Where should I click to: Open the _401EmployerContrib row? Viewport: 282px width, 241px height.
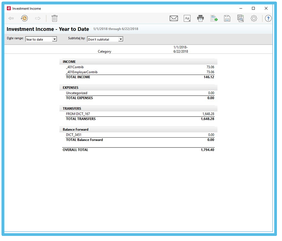82,72
